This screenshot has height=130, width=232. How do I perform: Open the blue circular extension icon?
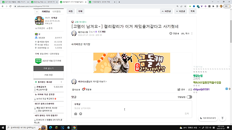coord(194,6)
